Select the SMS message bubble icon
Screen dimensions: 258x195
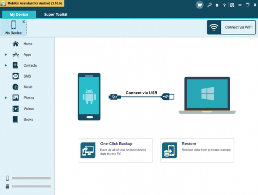click(x=16, y=76)
